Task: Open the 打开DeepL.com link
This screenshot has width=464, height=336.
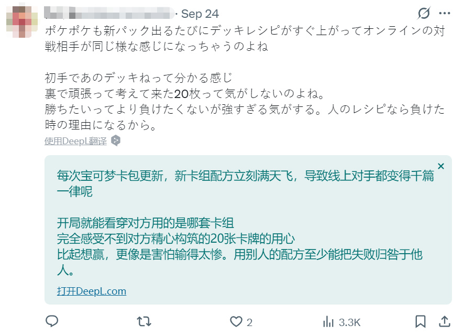Action: coord(92,291)
